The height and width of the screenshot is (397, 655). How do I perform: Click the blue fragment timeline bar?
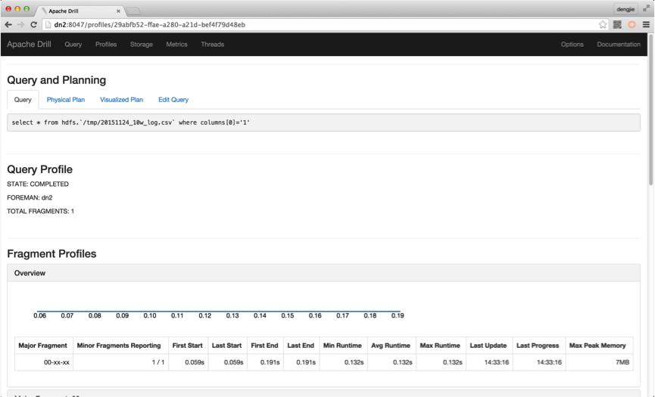coord(219,311)
